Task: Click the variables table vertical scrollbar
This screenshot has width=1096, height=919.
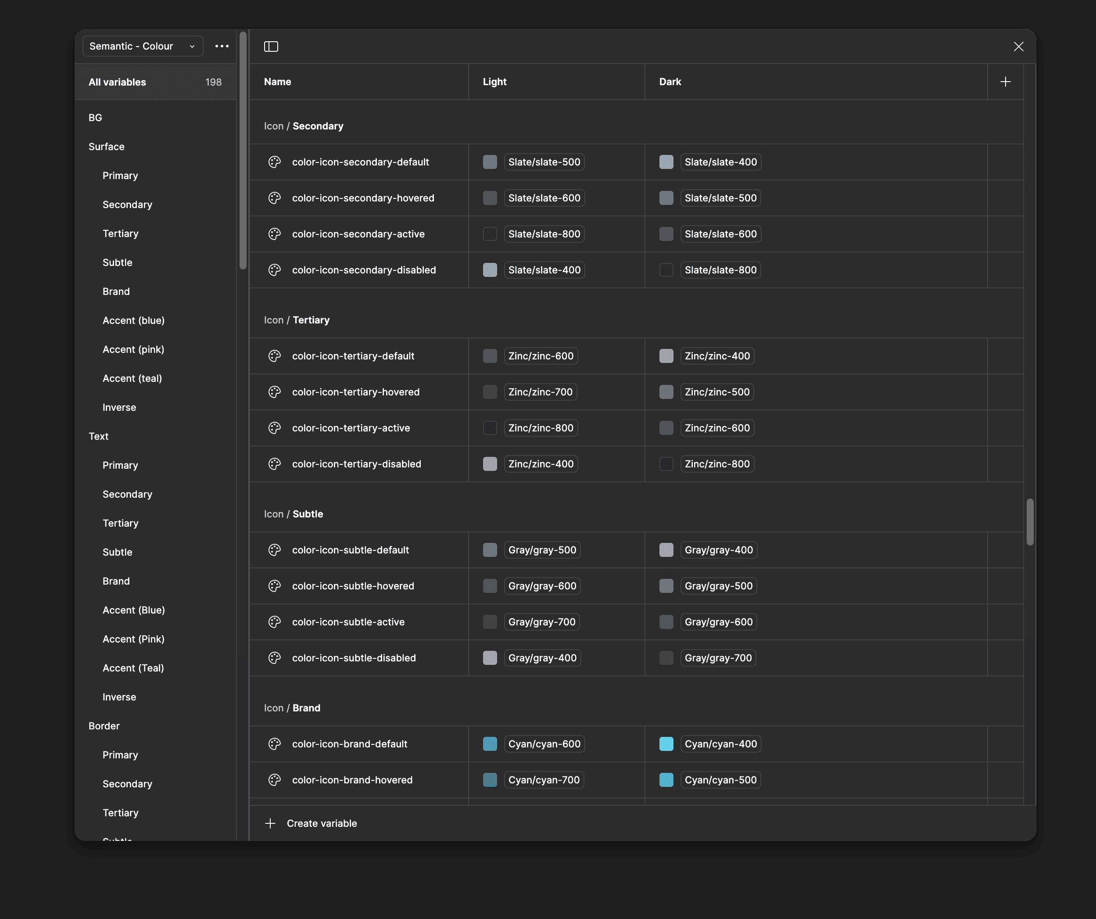Action: 1030,522
